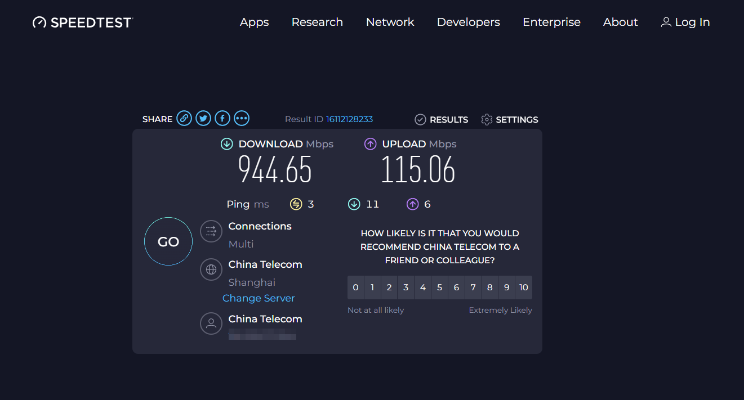Share result via Facebook icon
This screenshot has width=744, height=400.
[222, 118]
